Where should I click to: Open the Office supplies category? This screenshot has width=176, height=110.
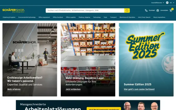click(x=71, y=17)
